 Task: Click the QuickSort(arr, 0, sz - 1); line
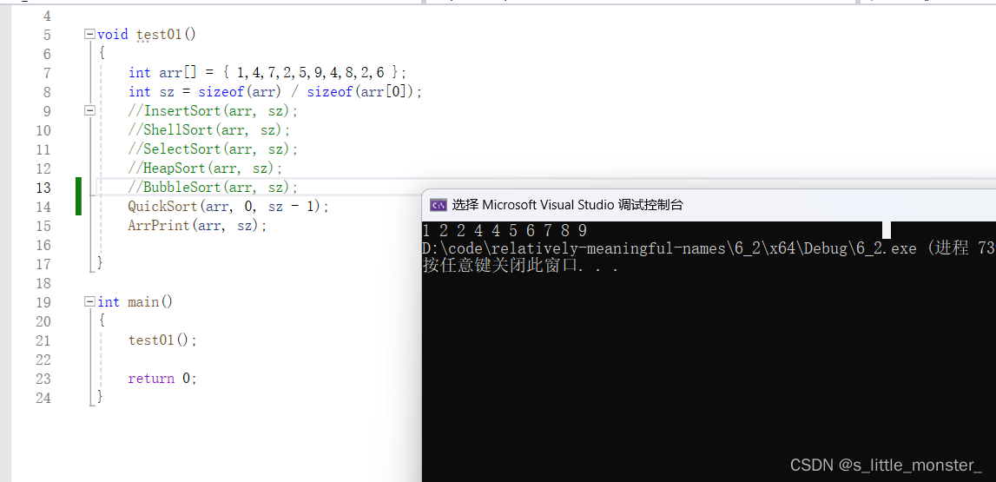coord(228,206)
